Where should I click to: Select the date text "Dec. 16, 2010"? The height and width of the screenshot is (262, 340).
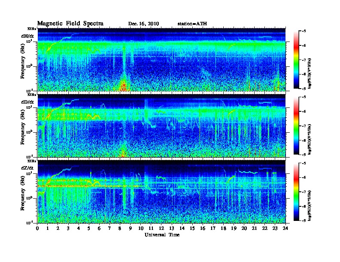click(143, 24)
